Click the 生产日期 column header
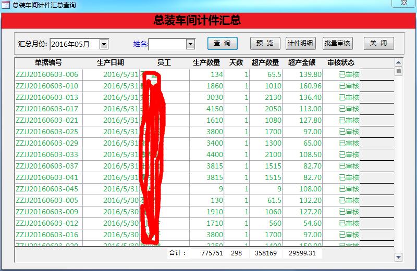Image resolution: width=417 pixels, height=271 pixels. pos(111,62)
